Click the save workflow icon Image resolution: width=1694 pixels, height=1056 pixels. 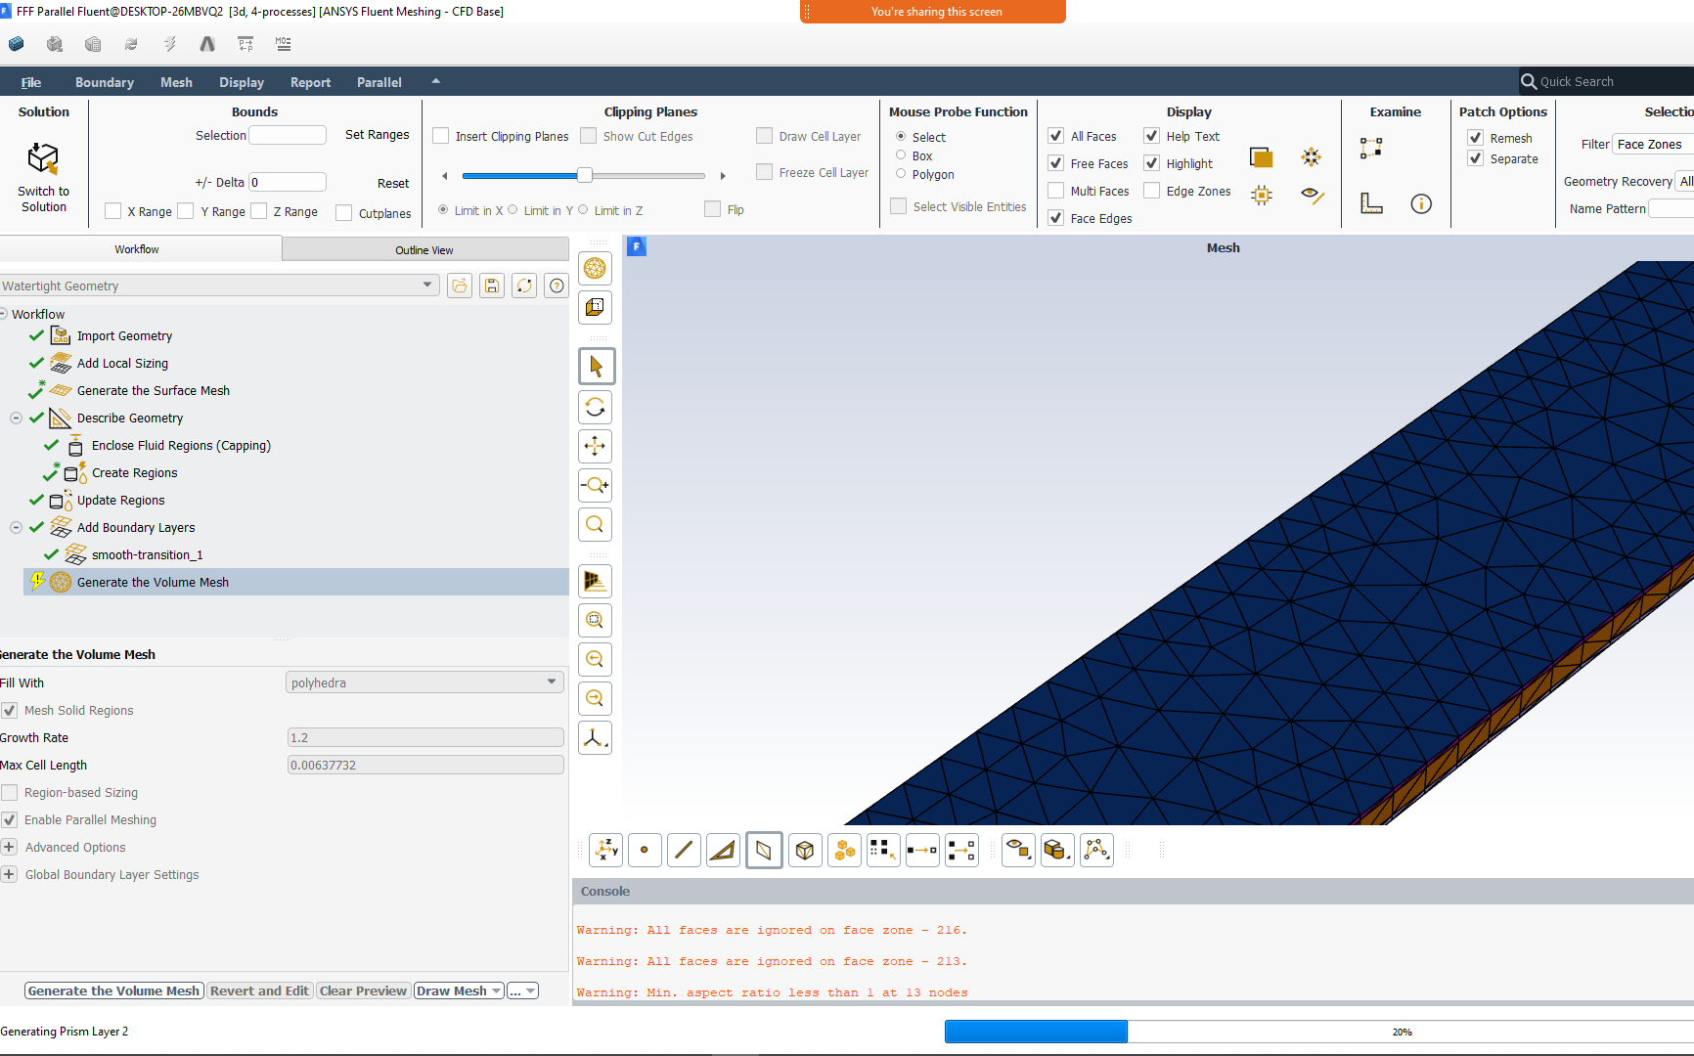(492, 286)
